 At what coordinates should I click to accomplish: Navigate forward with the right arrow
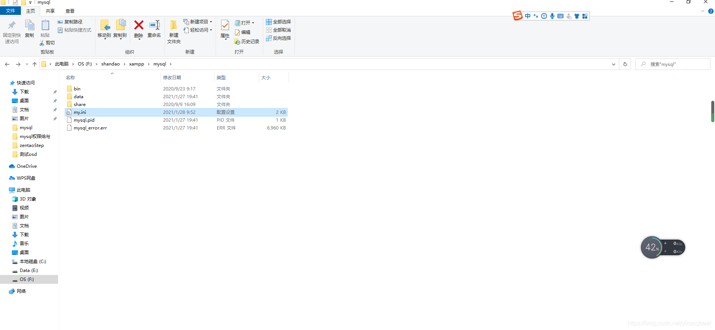coord(18,64)
